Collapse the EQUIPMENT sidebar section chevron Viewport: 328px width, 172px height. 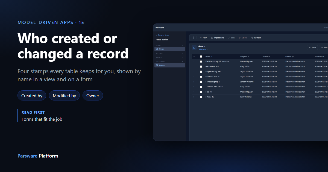183,61
